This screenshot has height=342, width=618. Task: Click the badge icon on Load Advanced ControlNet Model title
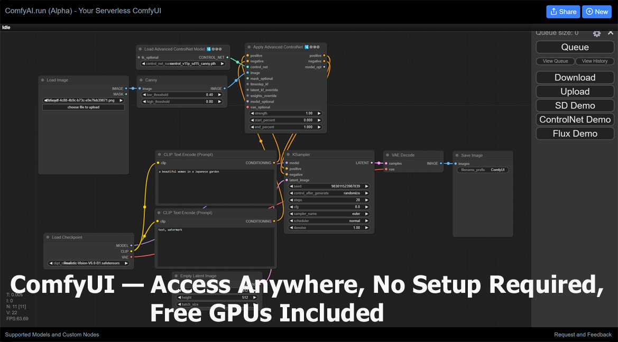click(209, 49)
